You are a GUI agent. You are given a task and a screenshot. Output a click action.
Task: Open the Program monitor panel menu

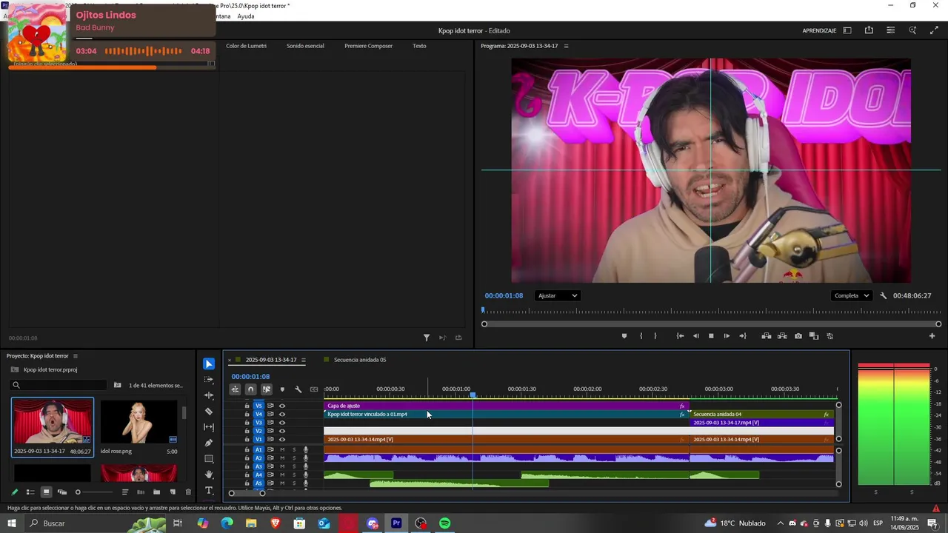(x=567, y=46)
